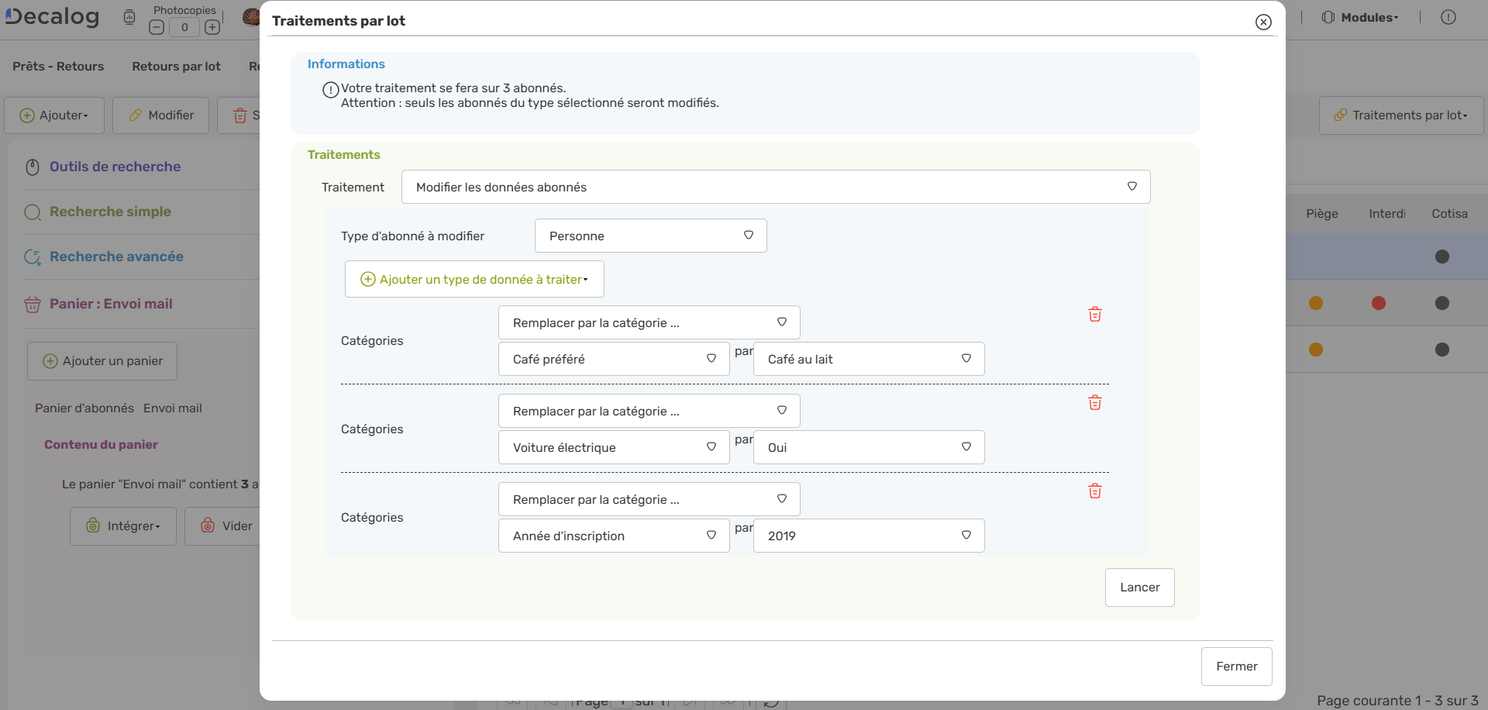Open the Intégrer menu button
This screenshot has height=710, width=1488.
tap(123, 526)
